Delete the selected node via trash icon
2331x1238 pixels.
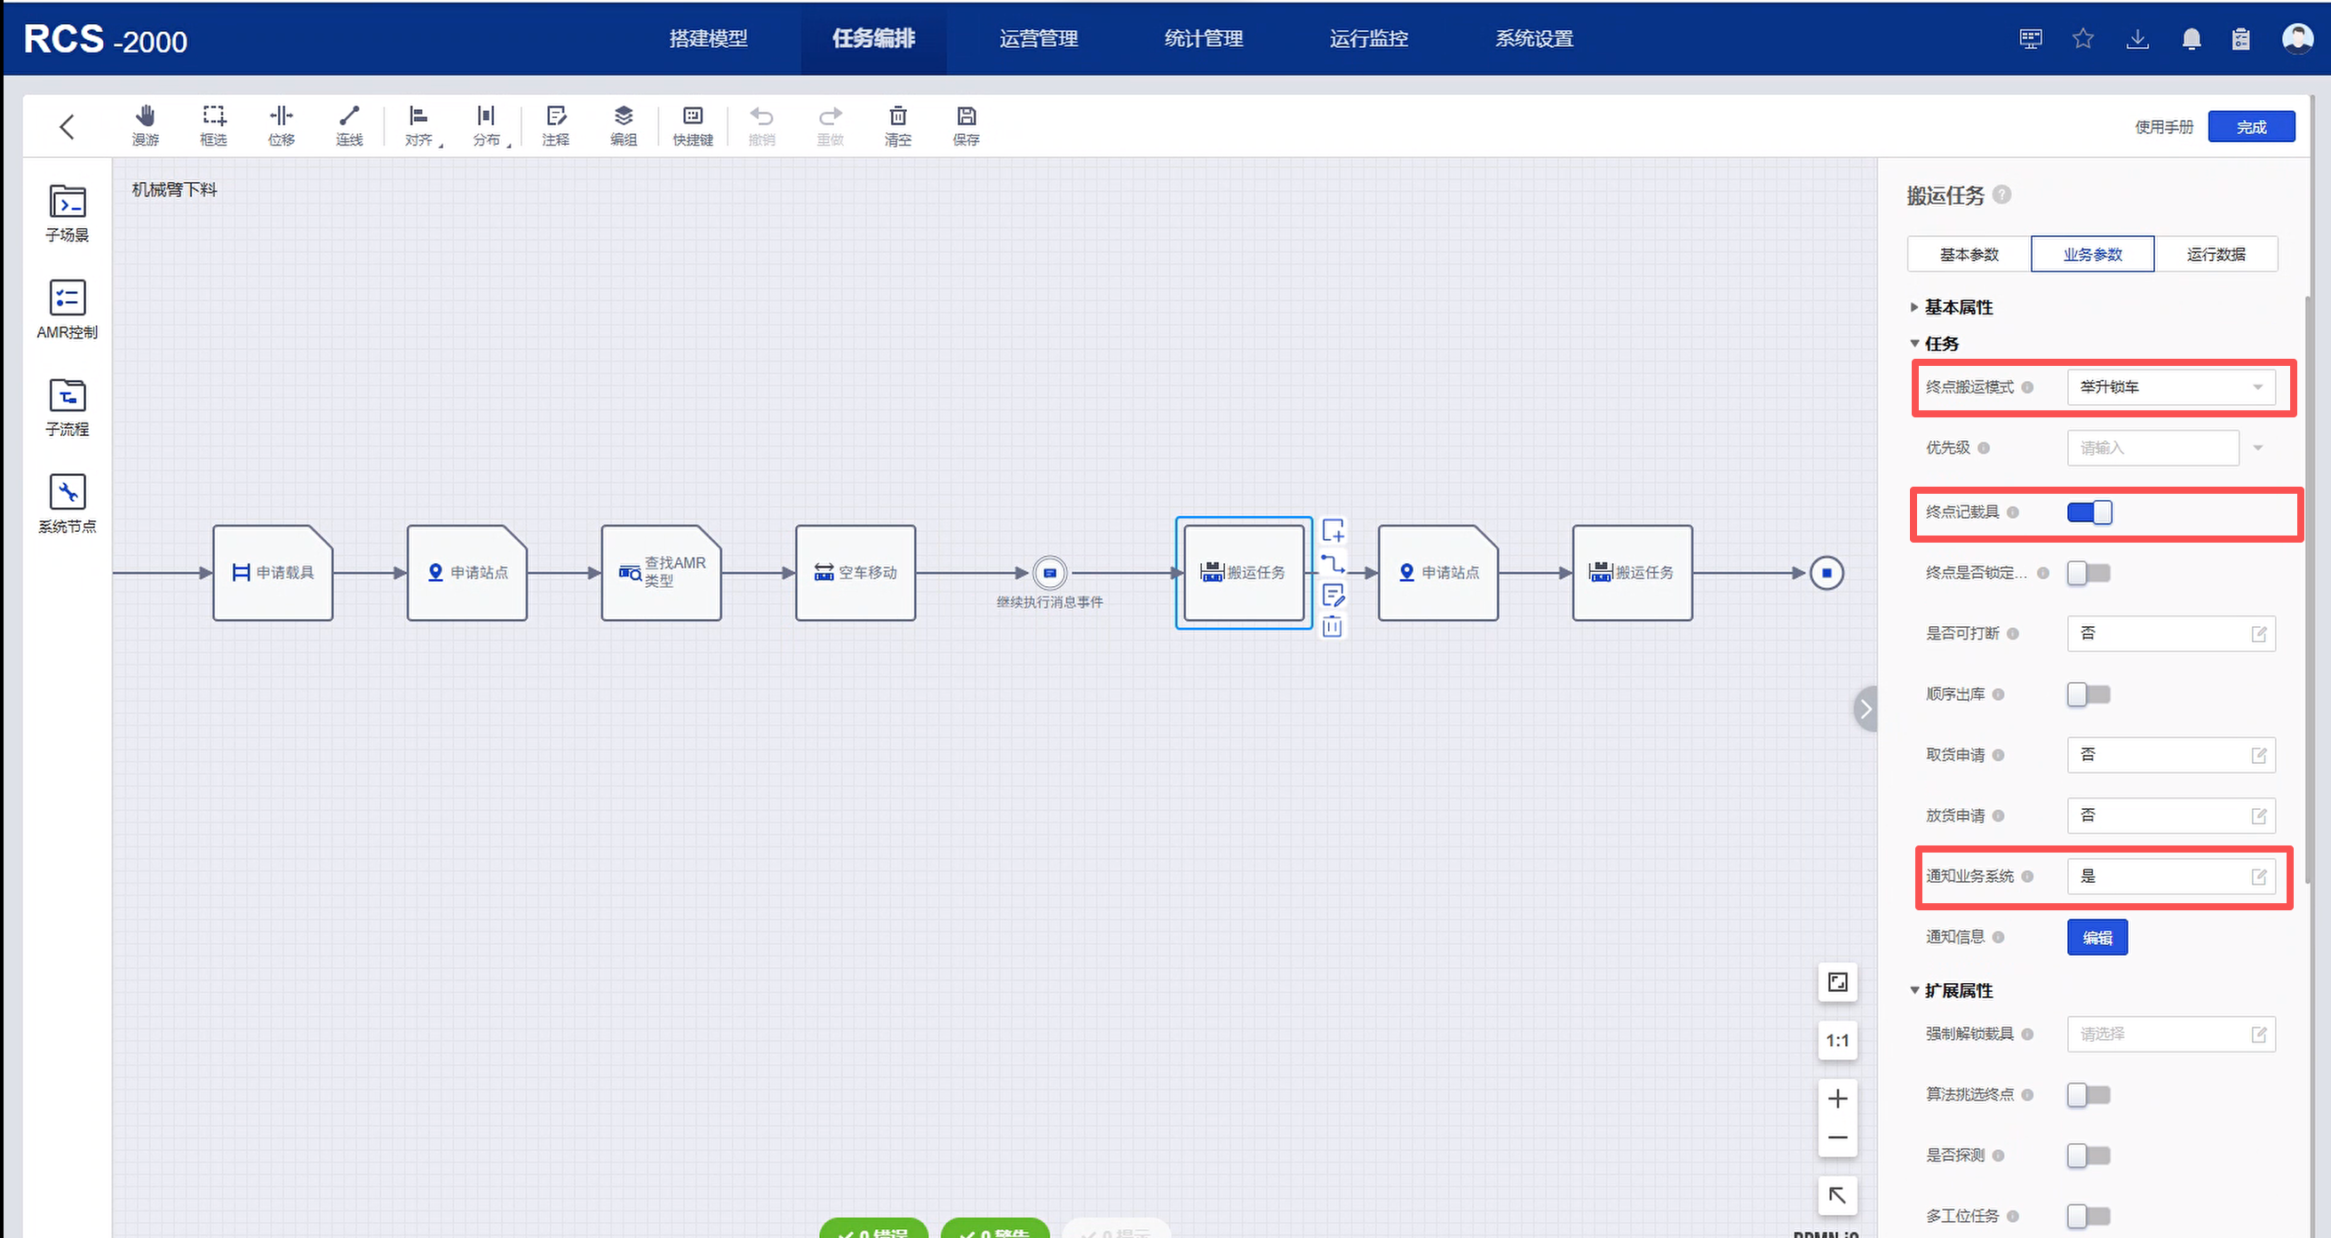click(x=1333, y=626)
